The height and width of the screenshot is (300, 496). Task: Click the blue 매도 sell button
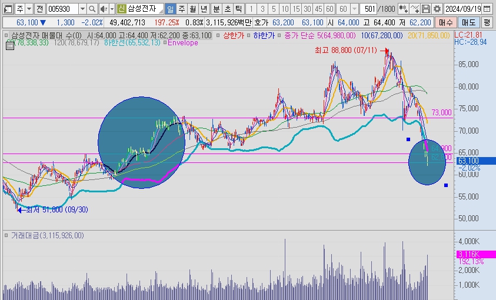[469, 22]
